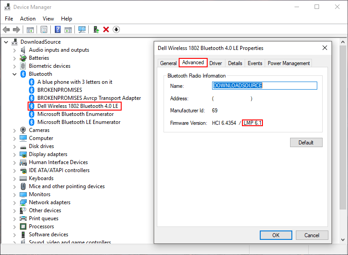Click the OK button

tap(276, 235)
